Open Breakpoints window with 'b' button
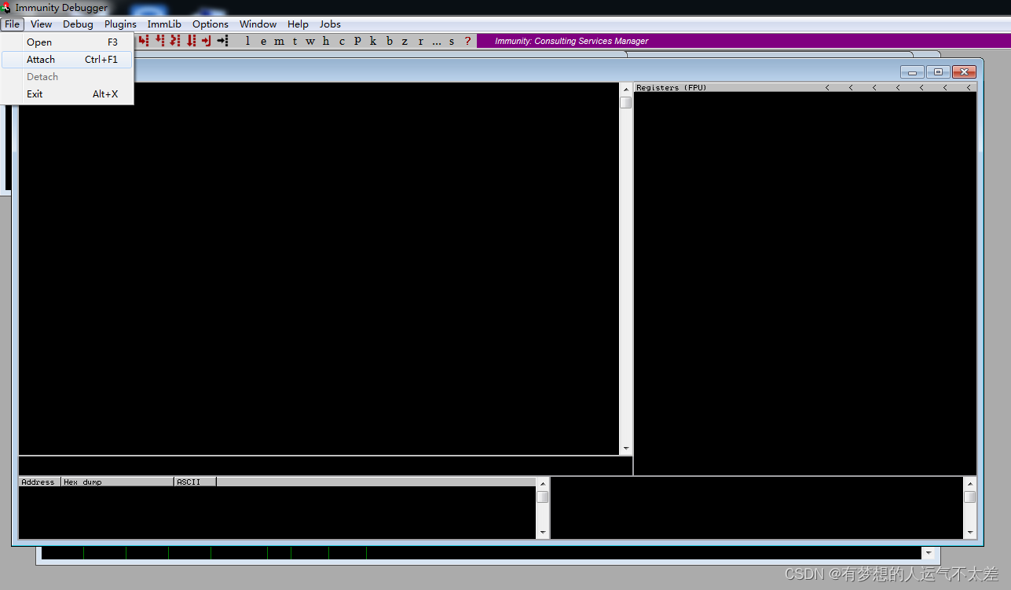 point(390,41)
